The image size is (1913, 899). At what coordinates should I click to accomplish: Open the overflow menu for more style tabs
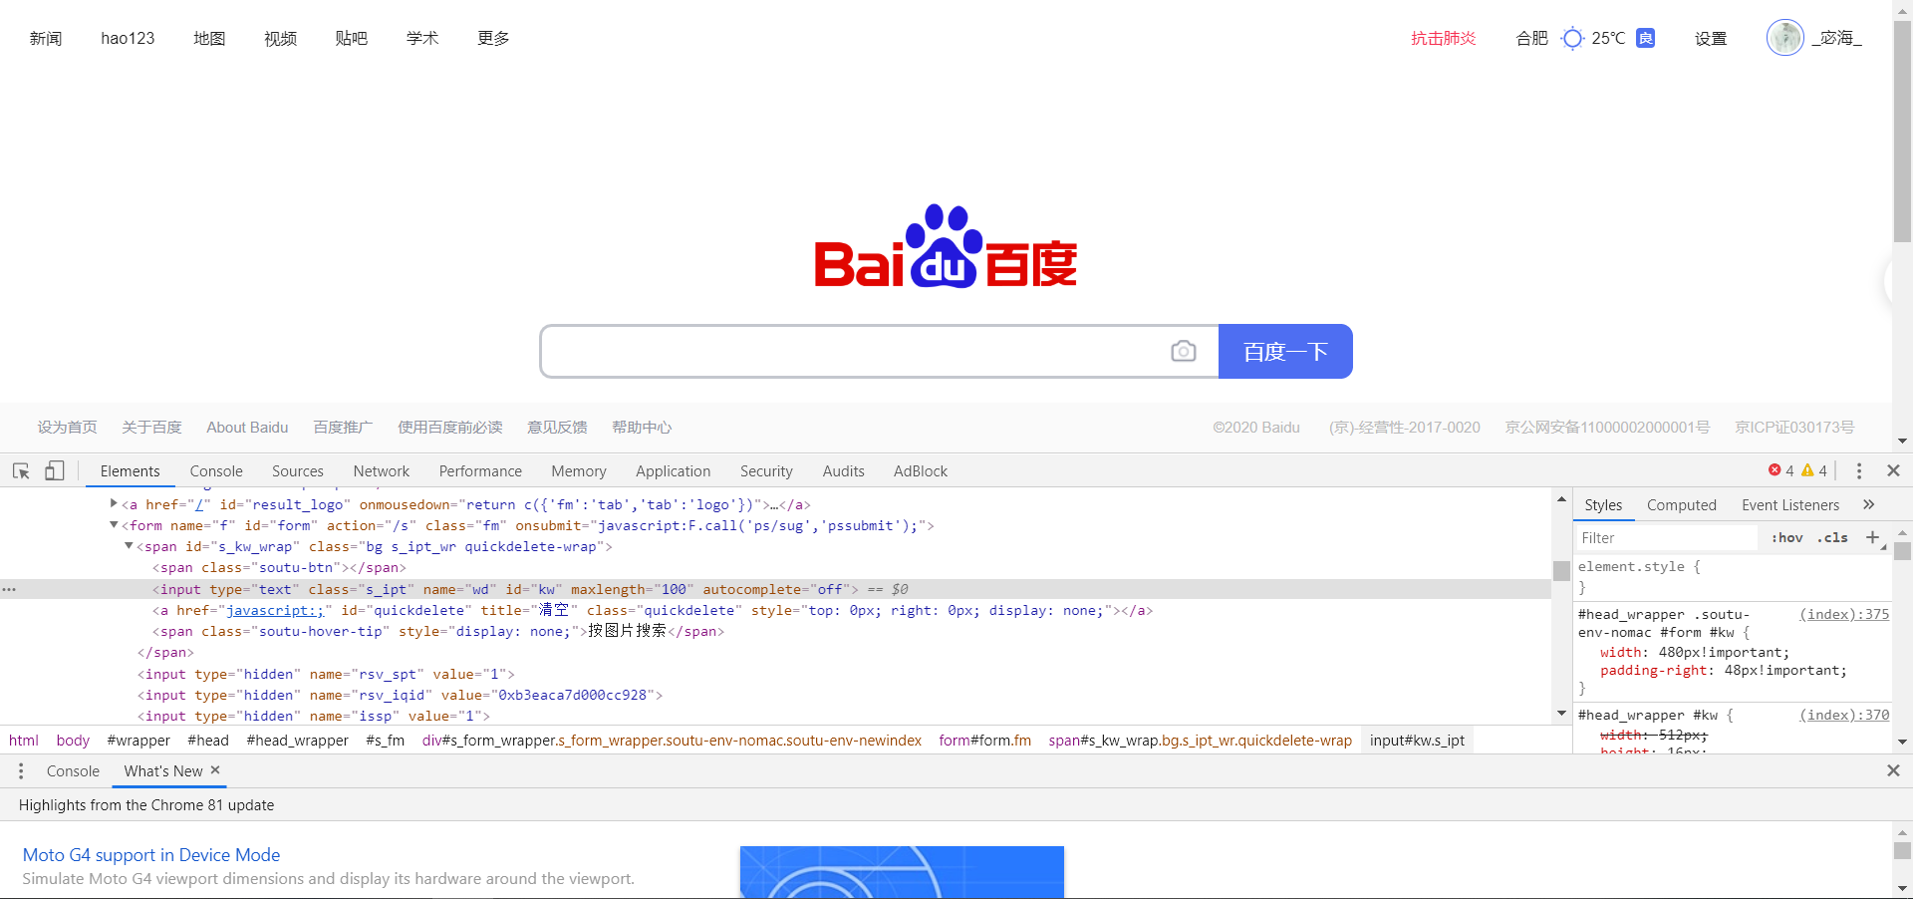click(1870, 504)
